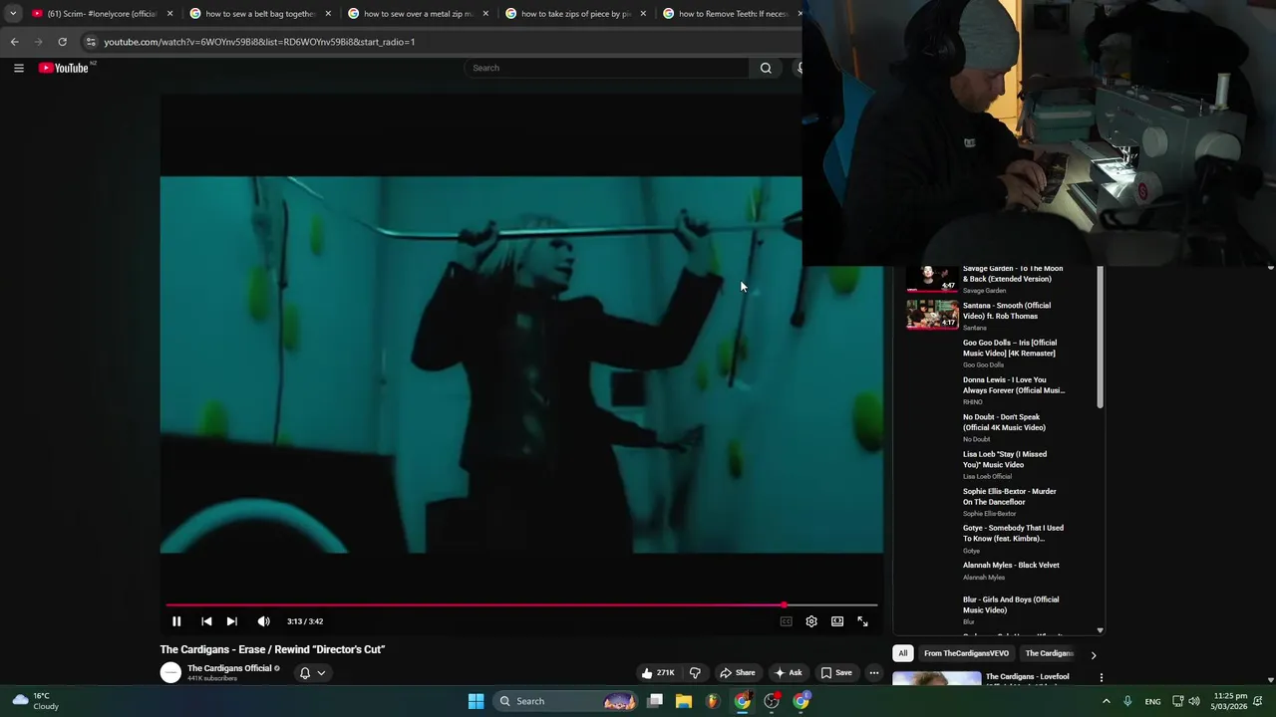This screenshot has width=1276, height=717.
Task: Play Gotye Somebody That I Used To Know
Action: click(1013, 533)
